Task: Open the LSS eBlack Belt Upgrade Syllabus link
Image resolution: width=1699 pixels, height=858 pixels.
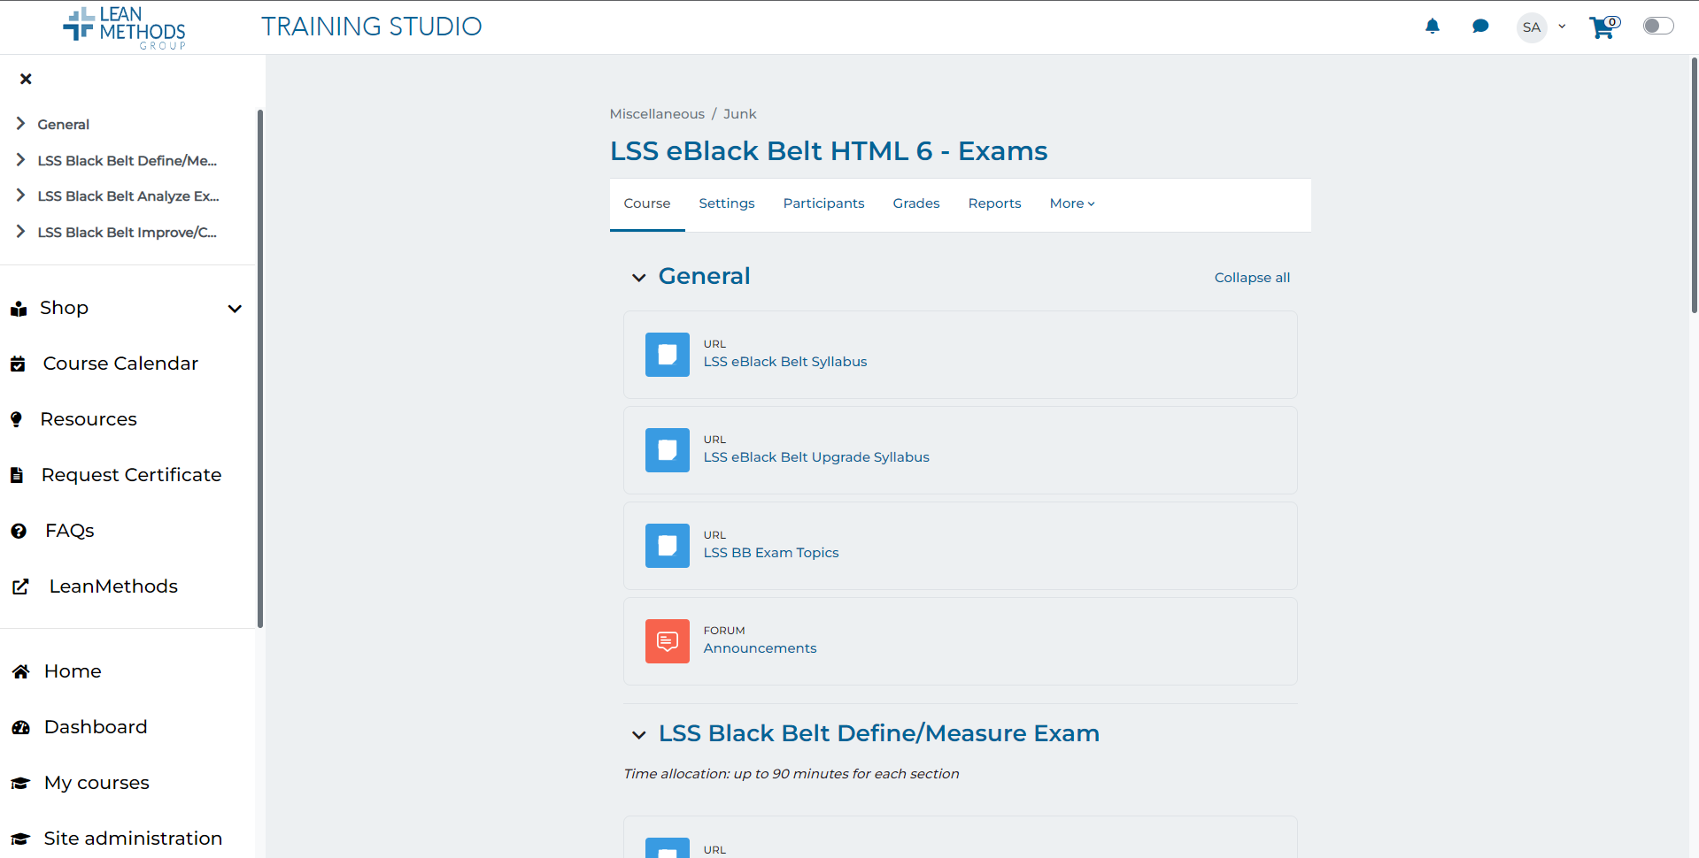Action: (x=815, y=457)
